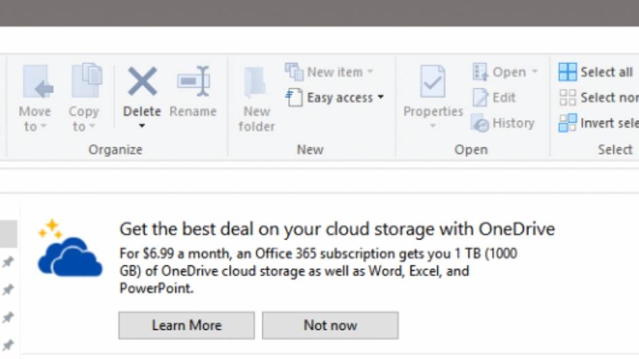Expand the Open dropdown in ribbon

tap(534, 72)
